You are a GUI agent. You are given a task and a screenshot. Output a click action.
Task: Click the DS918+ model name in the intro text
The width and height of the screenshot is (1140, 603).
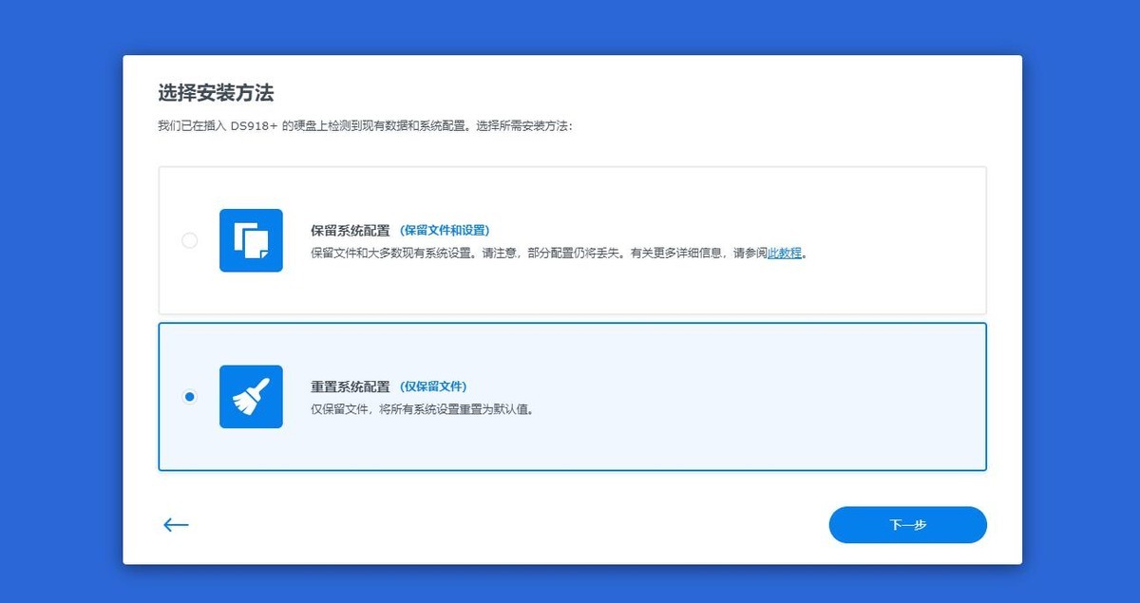click(255, 125)
